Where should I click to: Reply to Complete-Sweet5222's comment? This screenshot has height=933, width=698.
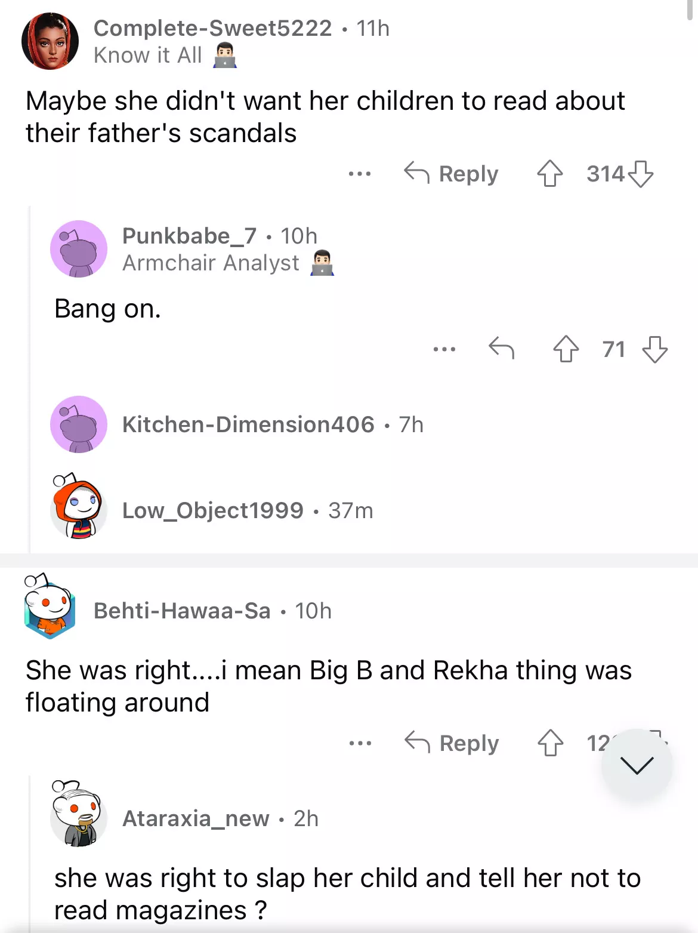[x=452, y=174]
